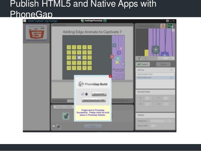Image resolution: width=201 pixels, height=151 pixels.
Task: Select the Android robot platform icon
Action: 87,94
